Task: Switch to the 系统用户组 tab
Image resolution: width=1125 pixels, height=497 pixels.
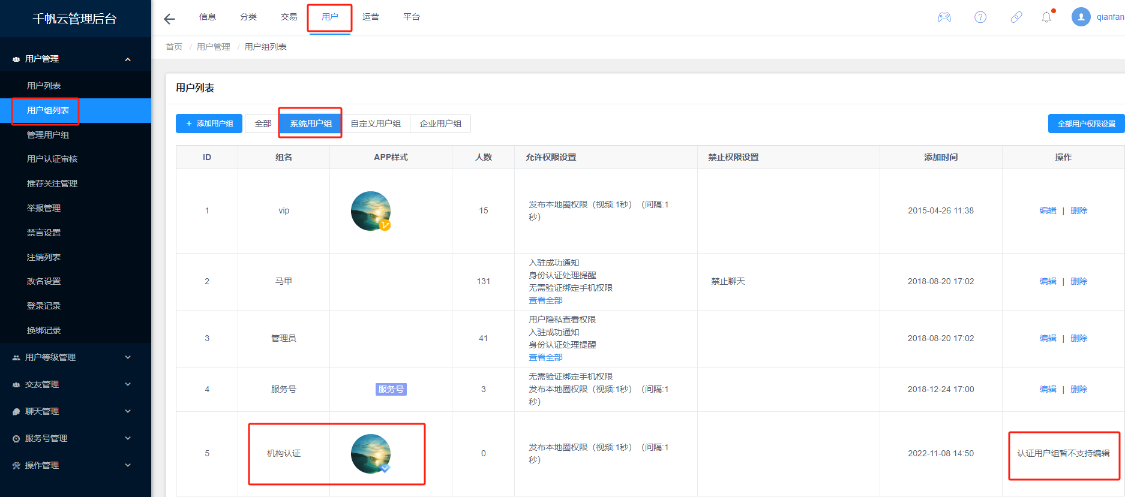Action: (x=311, y=124)
